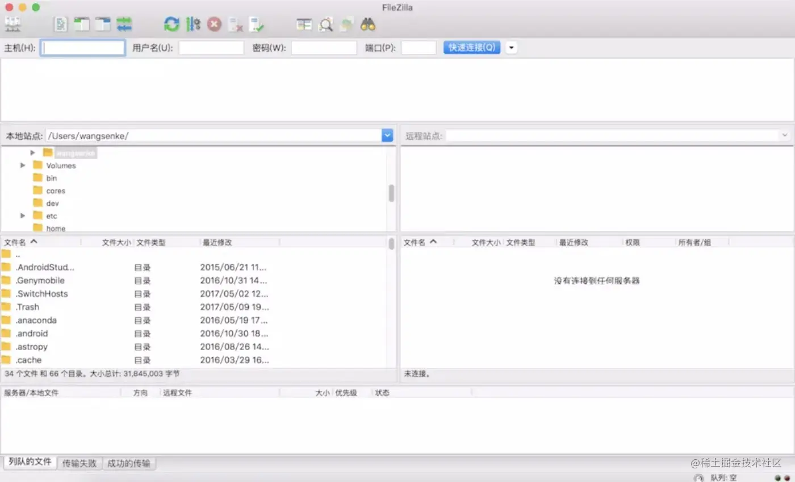Toggle synchronized browsing
This screenshot has width=795, height=482.
[347, 24]
